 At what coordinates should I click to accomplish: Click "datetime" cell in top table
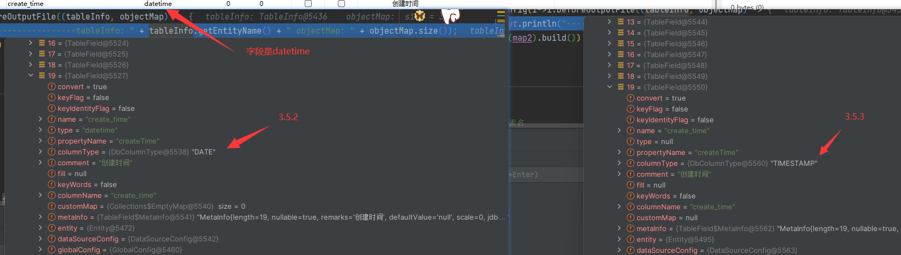[x=158, y=3]
